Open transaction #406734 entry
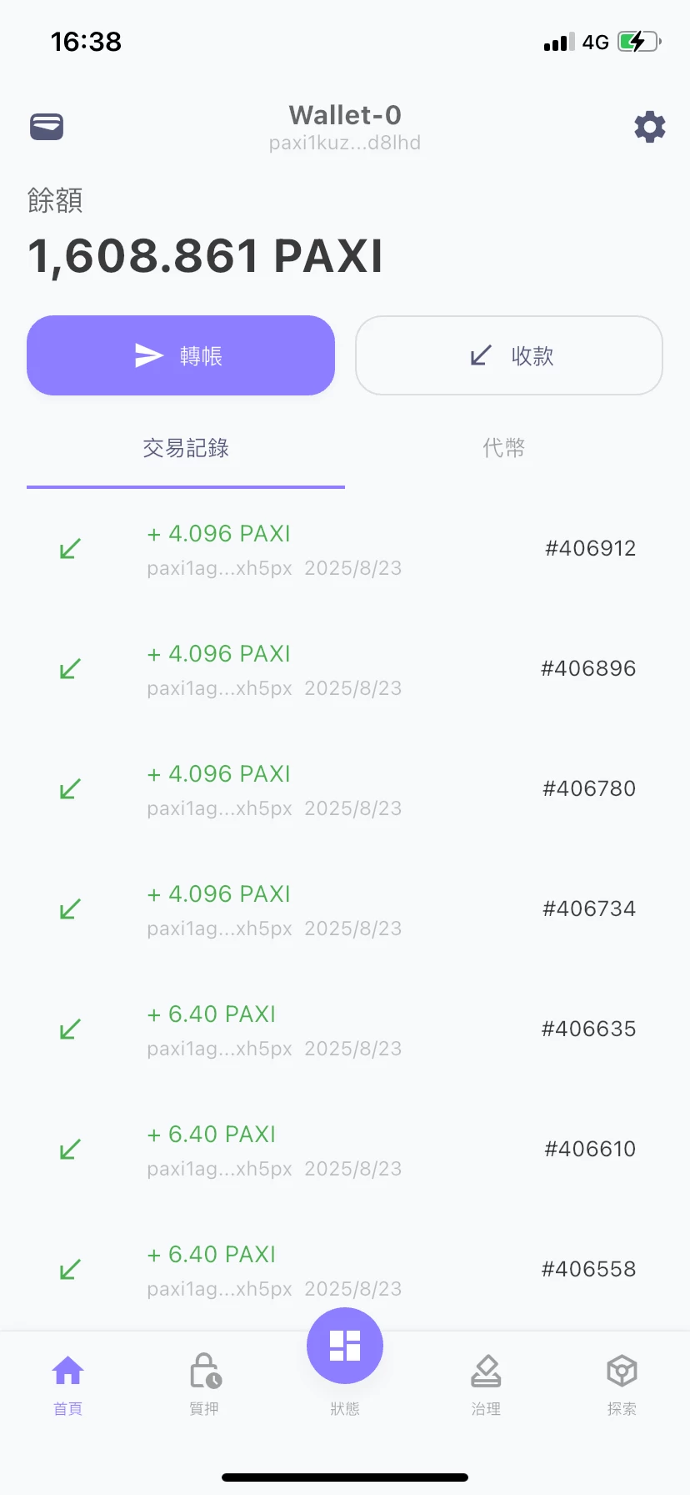 pos(345,909)
